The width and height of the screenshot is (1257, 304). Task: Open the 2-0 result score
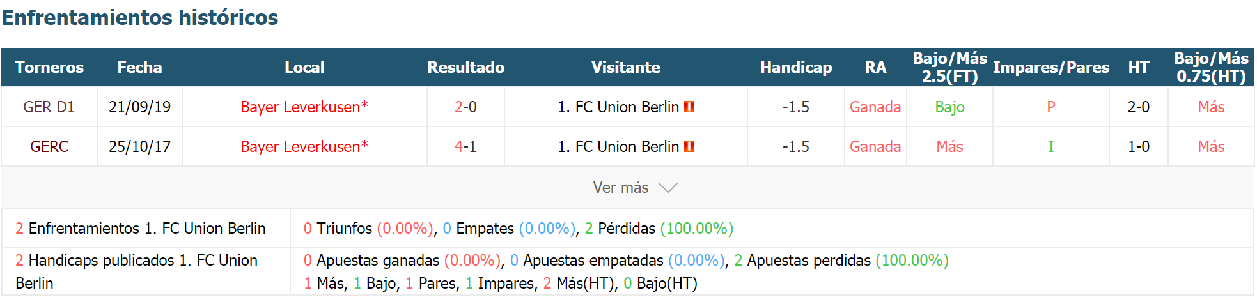465,107
